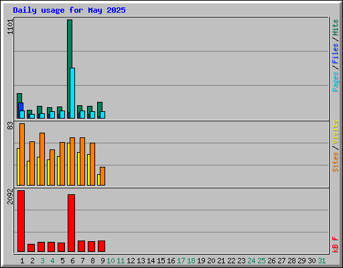Click the yellow 'Visits' legend label

(336, 133)
